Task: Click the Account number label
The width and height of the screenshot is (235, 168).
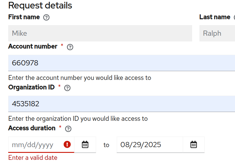Action: tap(33, 47)
